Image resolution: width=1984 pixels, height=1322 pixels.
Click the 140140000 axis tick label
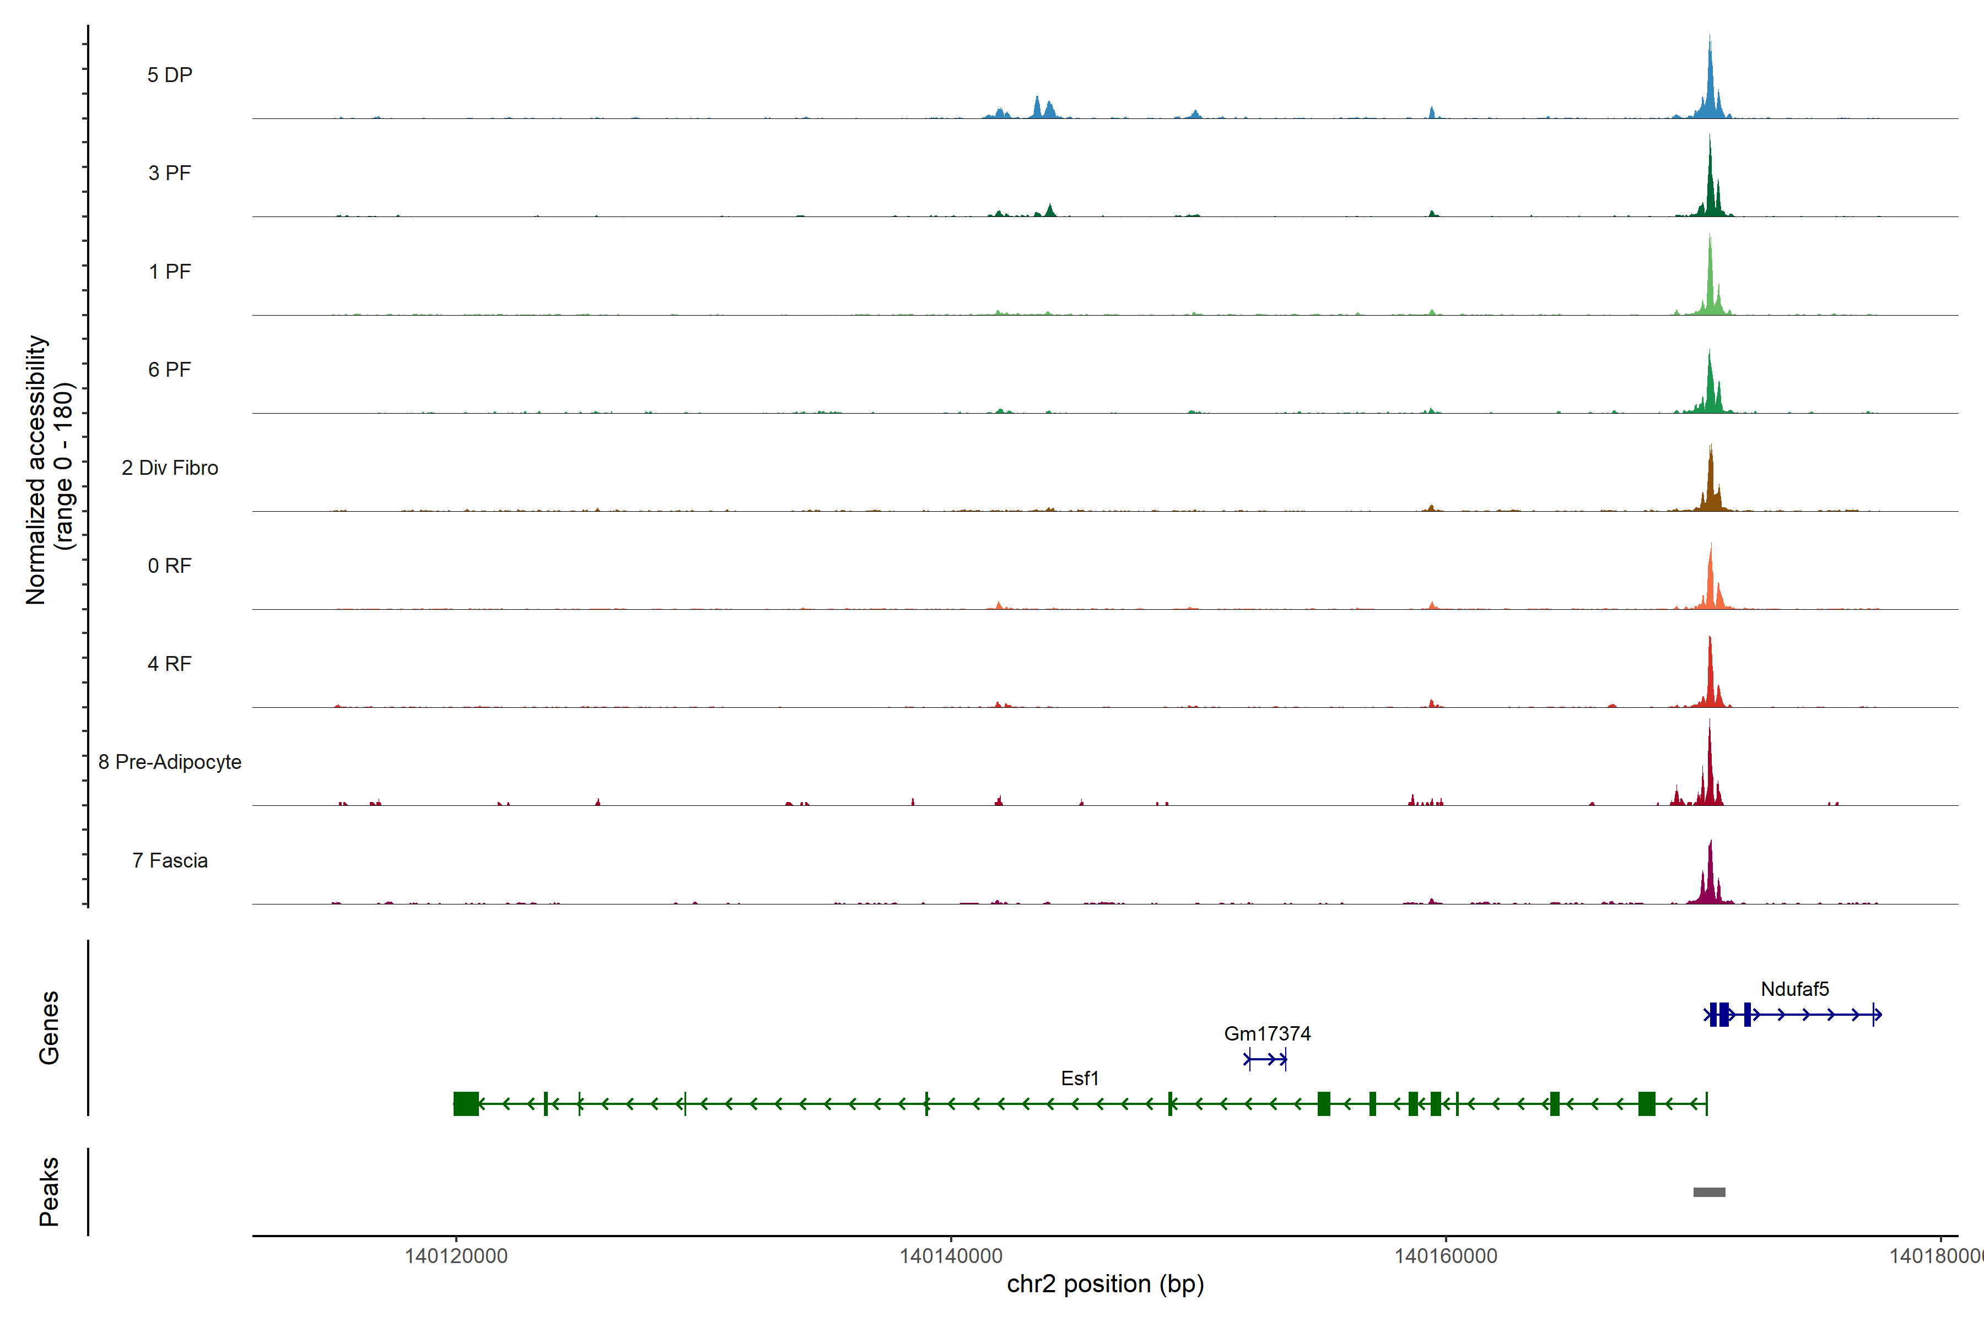(951, 1256)
